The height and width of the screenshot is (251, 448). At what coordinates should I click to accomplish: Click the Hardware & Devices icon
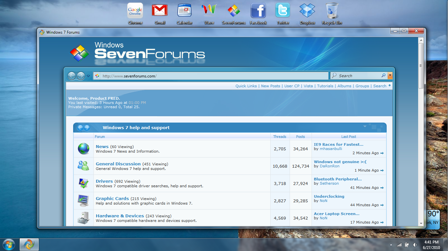point(83,218)
